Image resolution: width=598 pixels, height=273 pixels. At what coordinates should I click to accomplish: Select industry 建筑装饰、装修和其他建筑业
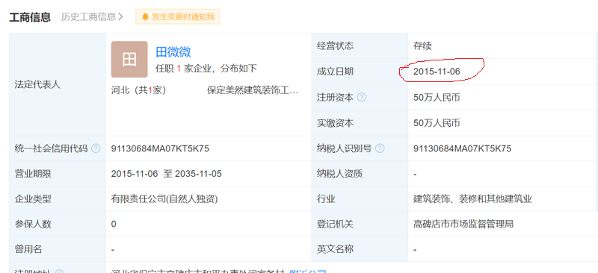point(472,198)
